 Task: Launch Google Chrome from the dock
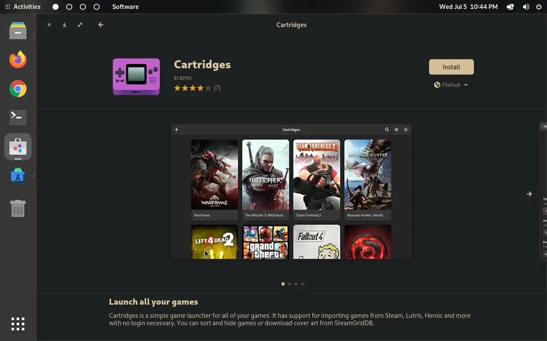point(18,89)
